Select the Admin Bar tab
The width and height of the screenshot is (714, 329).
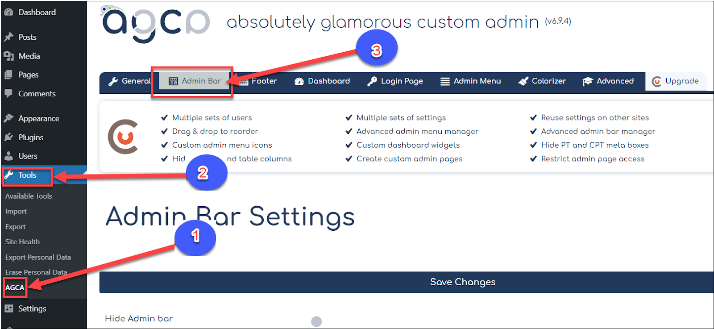click(x=195, y=81)
